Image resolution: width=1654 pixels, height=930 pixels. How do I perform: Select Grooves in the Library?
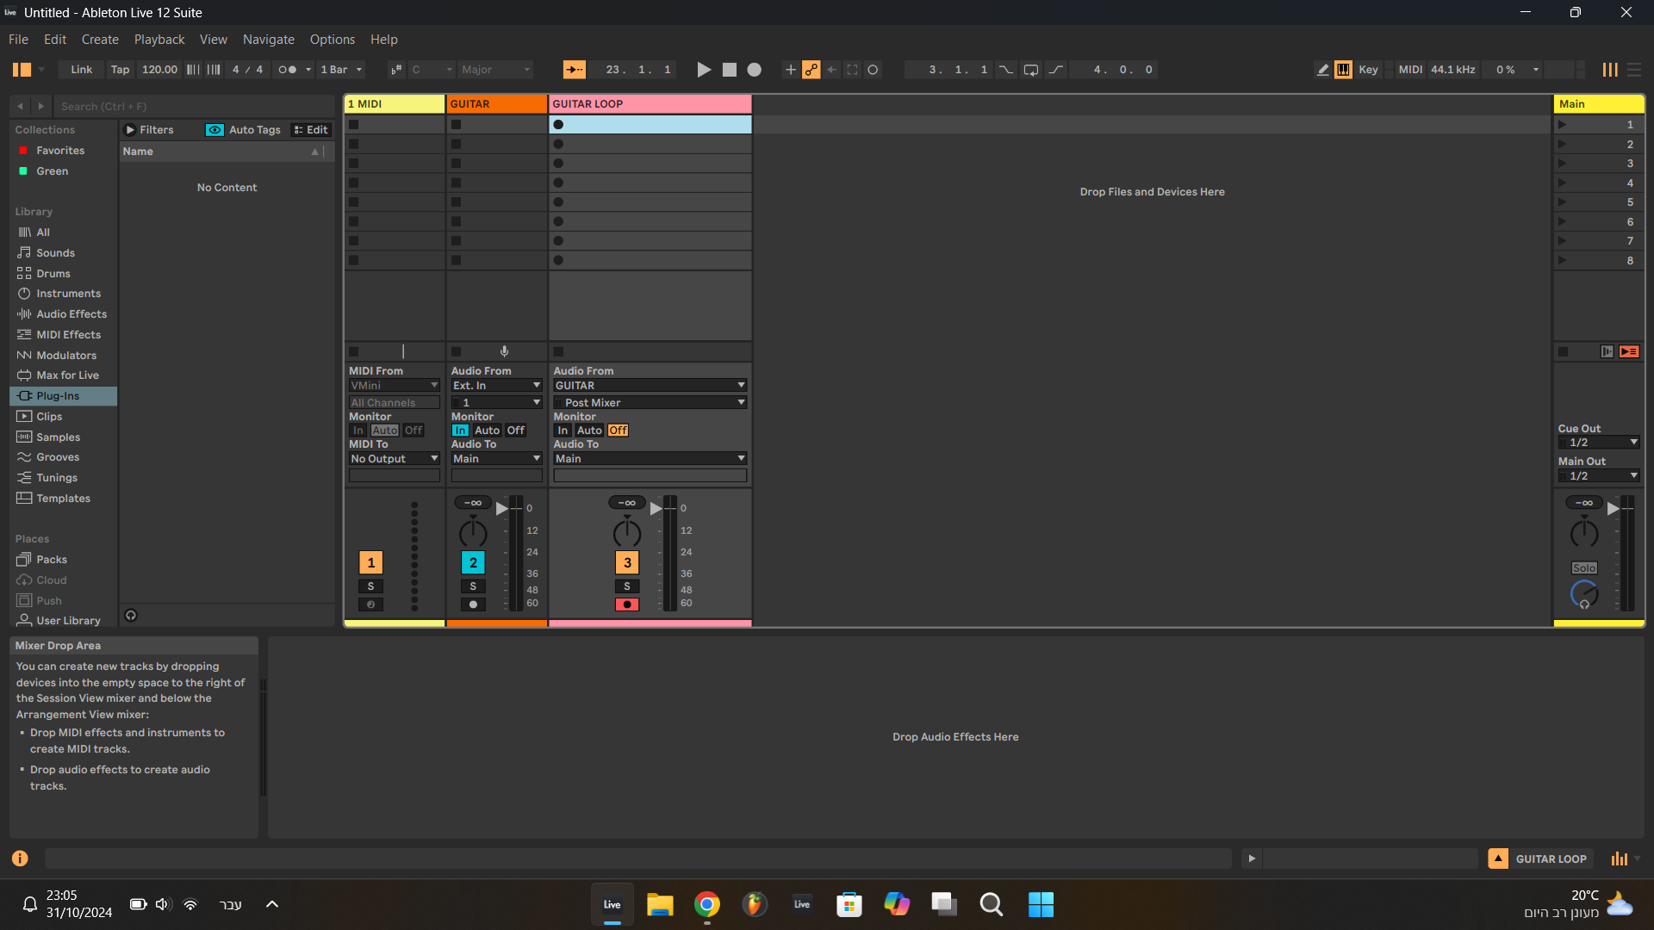[x=58, y=457]
